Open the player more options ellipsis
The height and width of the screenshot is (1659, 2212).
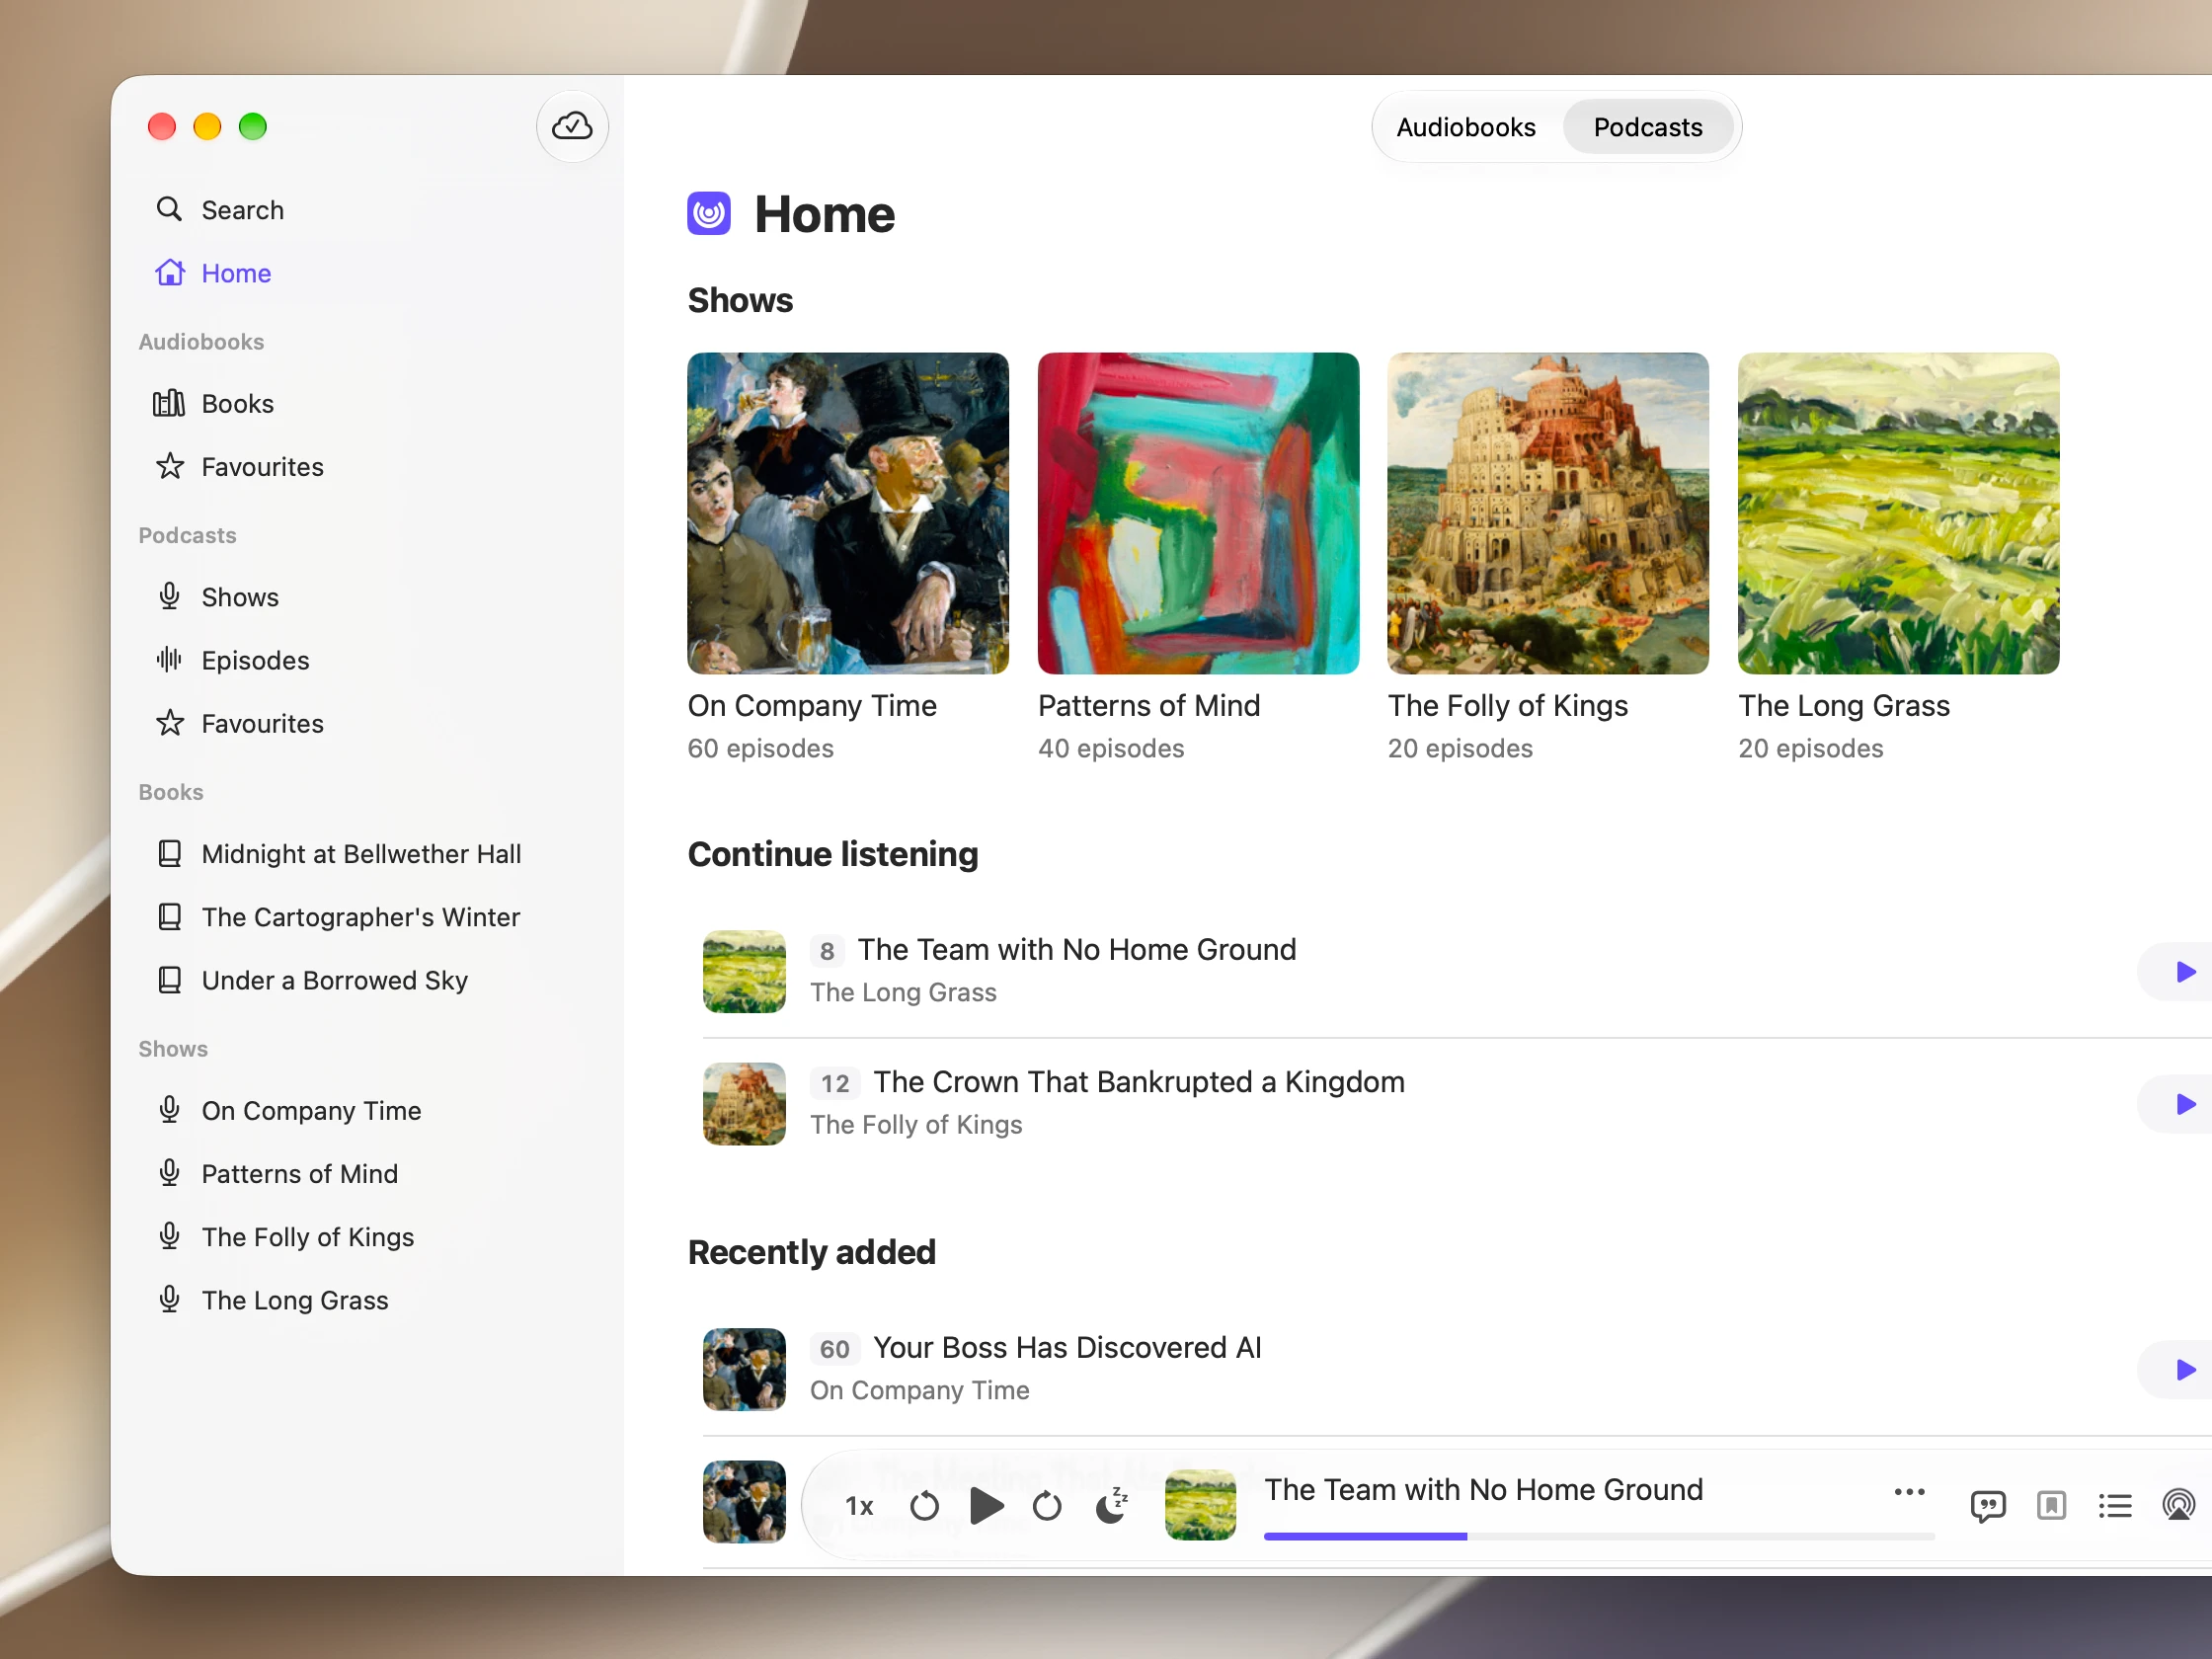pyautogui.click(x=1909, y=1492)
